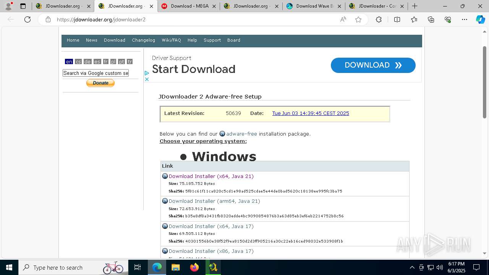Viewport: 489px width, 275px height.
Task: Click globe icon next to x64 Java 21 installer
Action: [165, 176]
